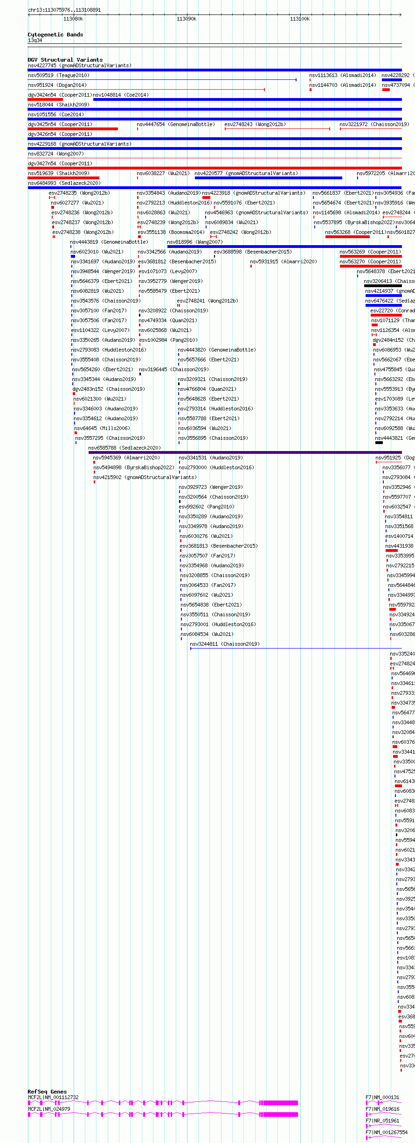The image size is (415, 1143).
Task: Click esv2748235 (Wong2012b) label
Action: click(x=79, y=193)
